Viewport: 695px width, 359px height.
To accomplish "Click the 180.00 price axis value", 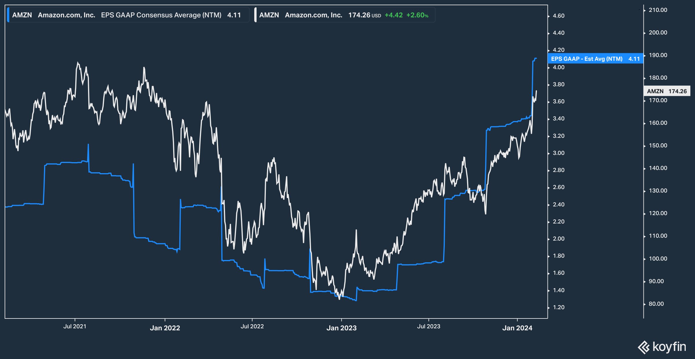I will pos(658,78).
